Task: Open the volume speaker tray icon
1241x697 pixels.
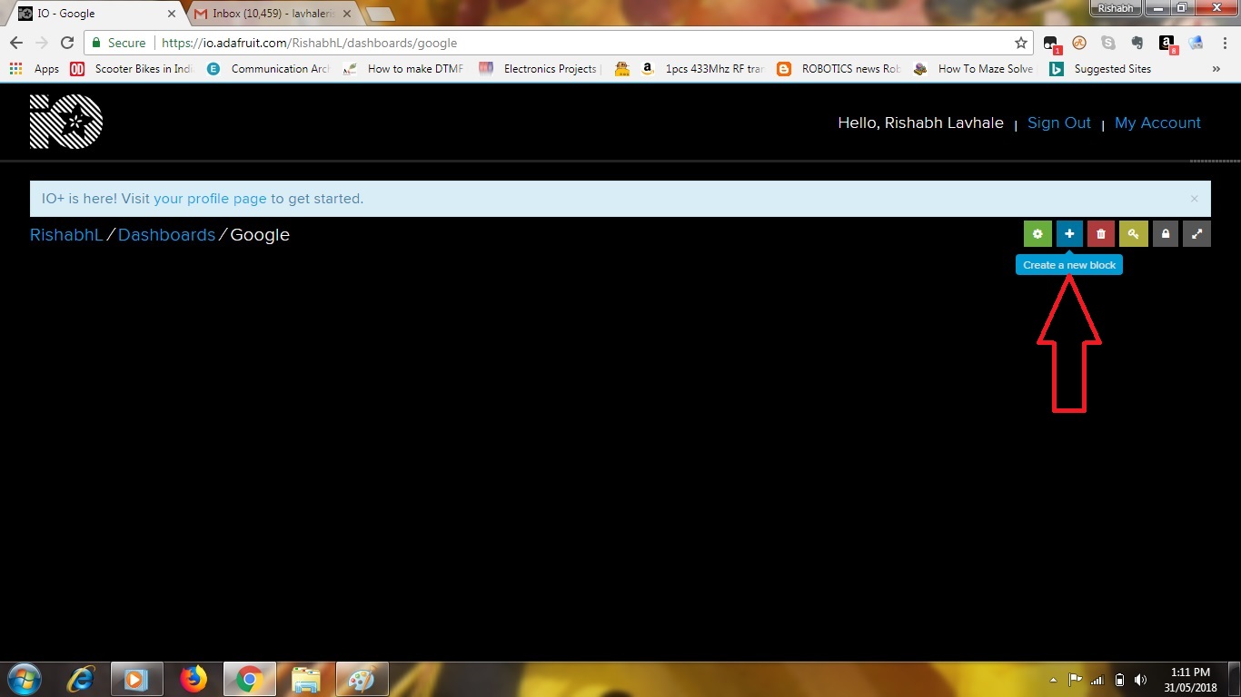Action: (x=1141, y=680)
